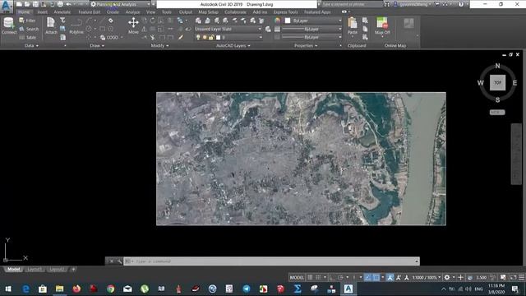The image size is (526, 296).
Task: Click the Attach button
Action: [51, 25]
